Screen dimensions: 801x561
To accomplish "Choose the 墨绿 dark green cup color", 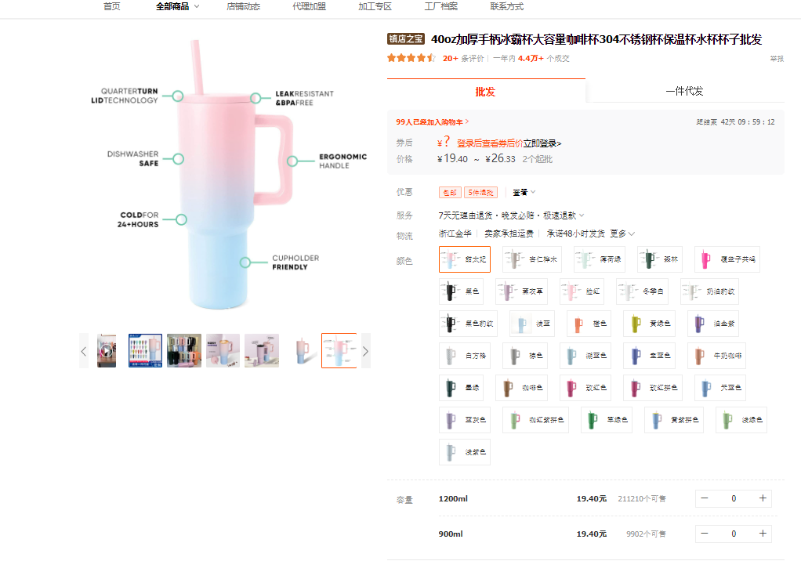I will pos(460,387).
